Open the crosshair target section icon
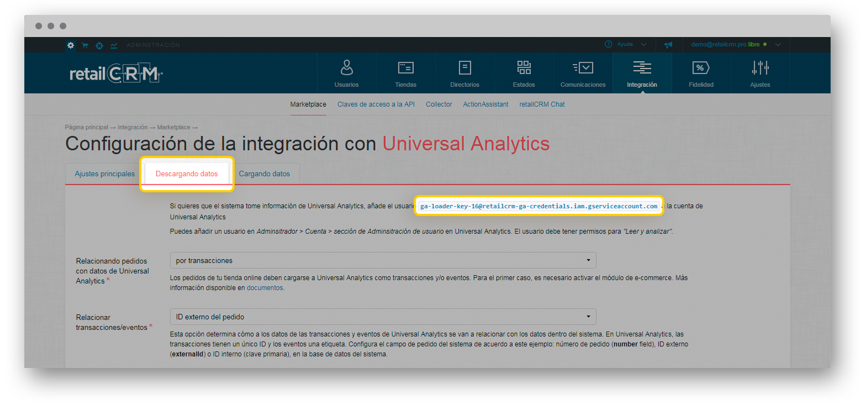The height and width of the screenshot is (410, 866). coord(99,45)
